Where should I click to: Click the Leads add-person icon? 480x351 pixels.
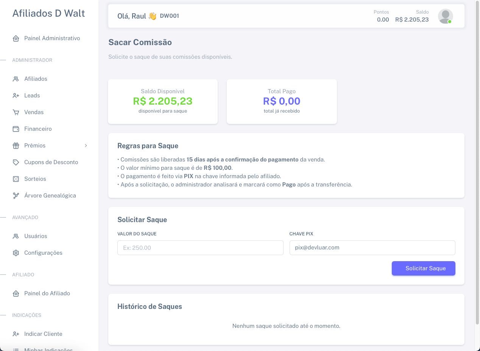tap(16, 96)
